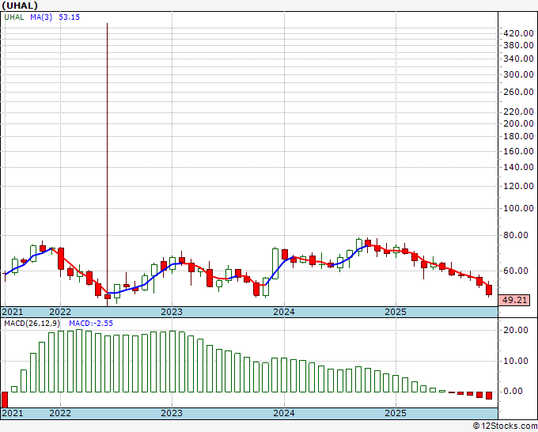Click 2022 on the price chart time axis
This screenshot has height=432, width=538.
pos(60,312)
